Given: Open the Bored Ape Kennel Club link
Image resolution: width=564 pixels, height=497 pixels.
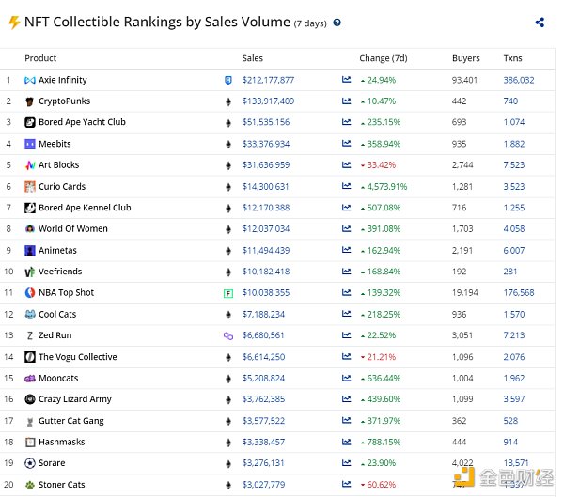Looking at the screenshot, I should (85, 208).
